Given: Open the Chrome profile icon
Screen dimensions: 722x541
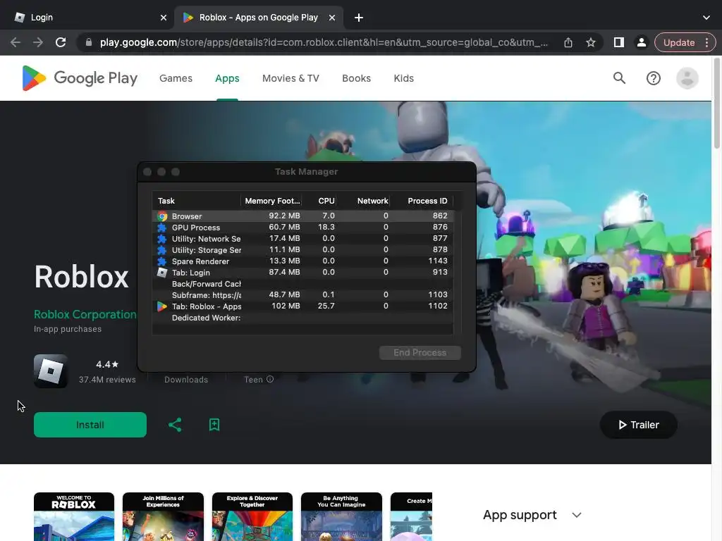Looking at the screenshot, I should (x=641, y=42).
